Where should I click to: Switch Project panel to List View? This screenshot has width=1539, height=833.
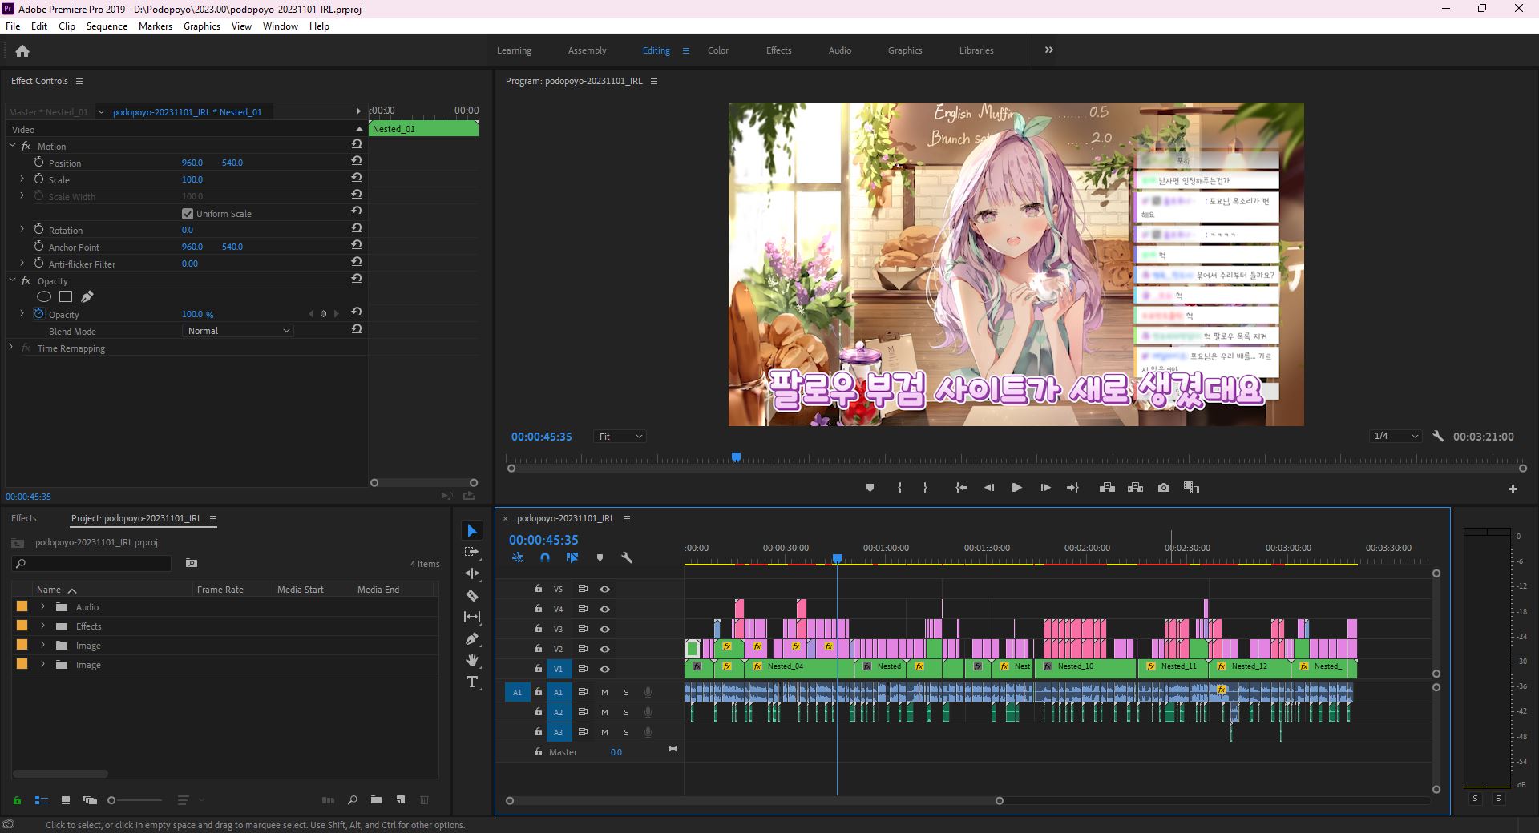click(42, 800)
